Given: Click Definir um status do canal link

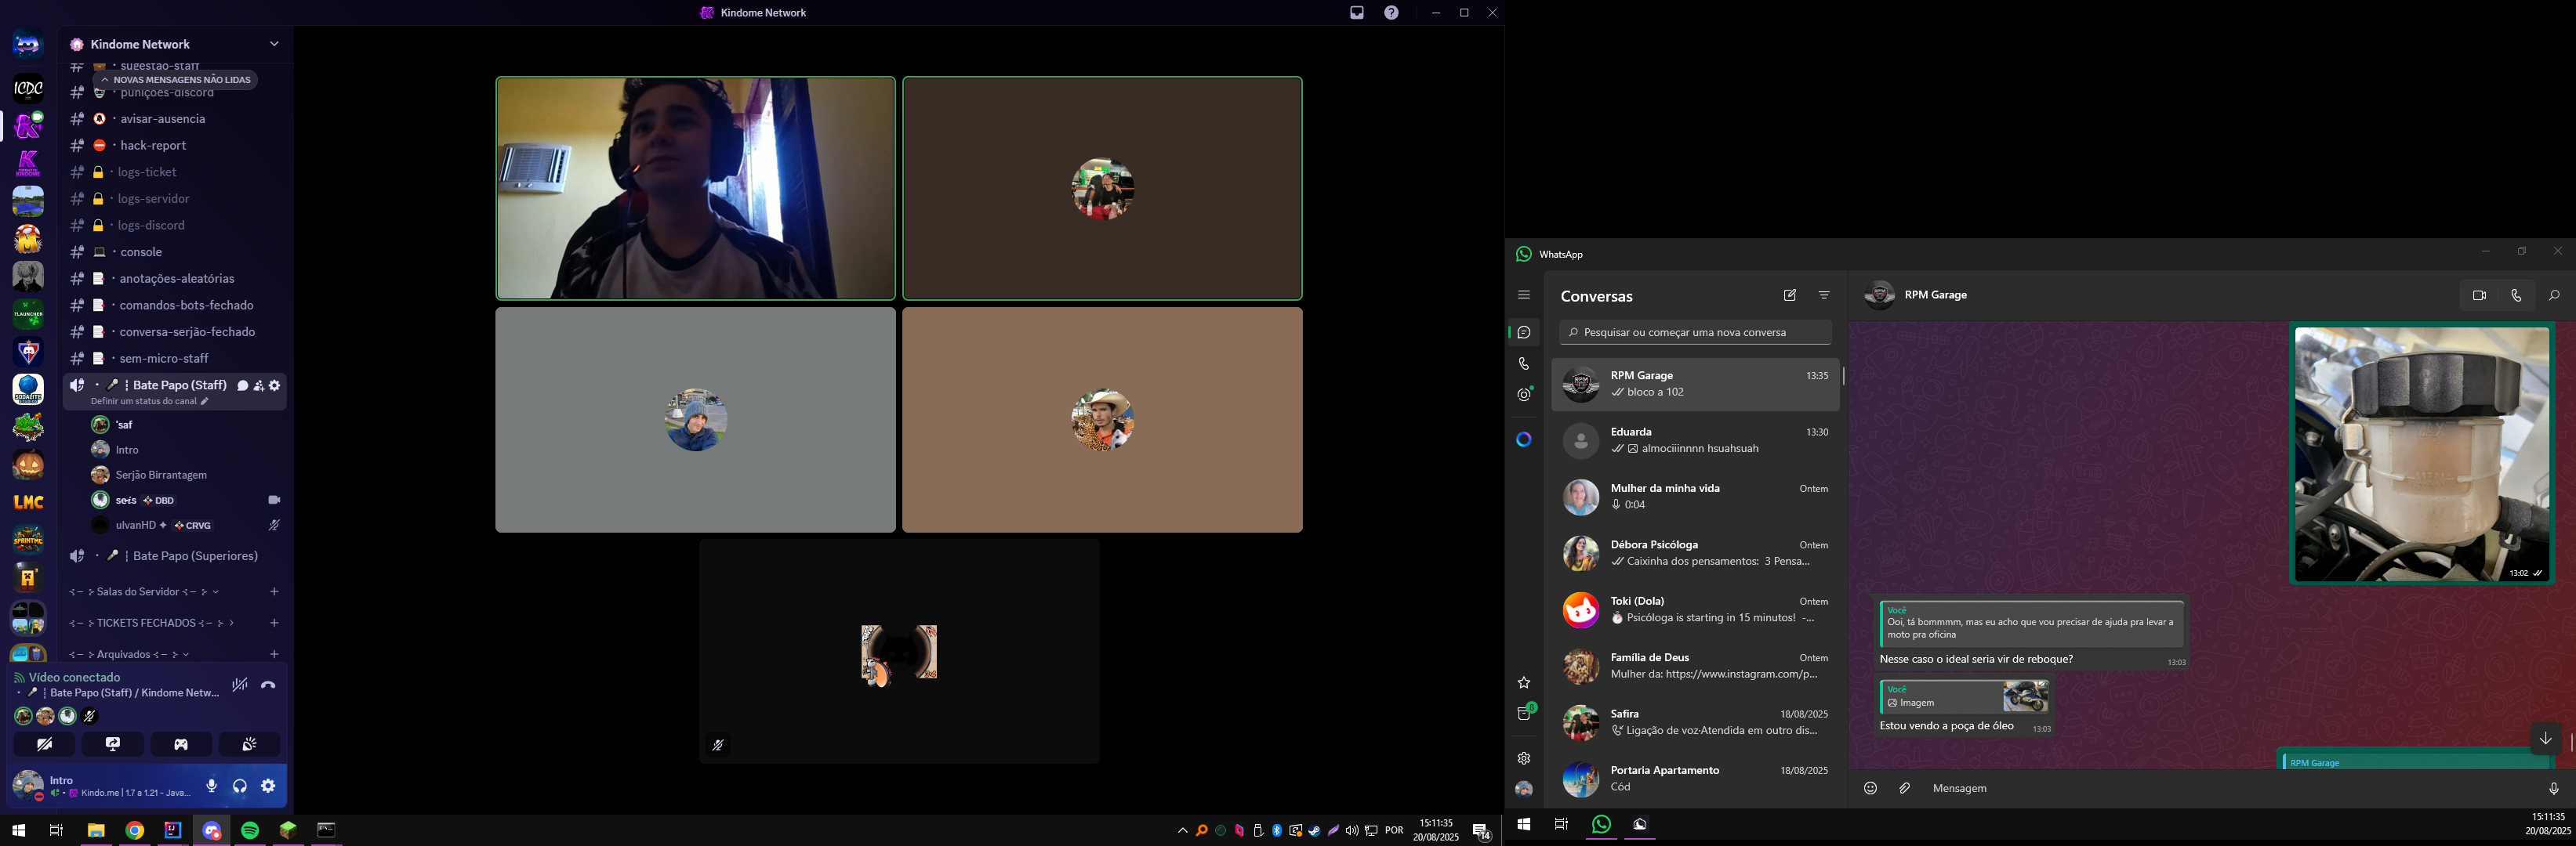Looking at the screenshot, I should point(149,402).
